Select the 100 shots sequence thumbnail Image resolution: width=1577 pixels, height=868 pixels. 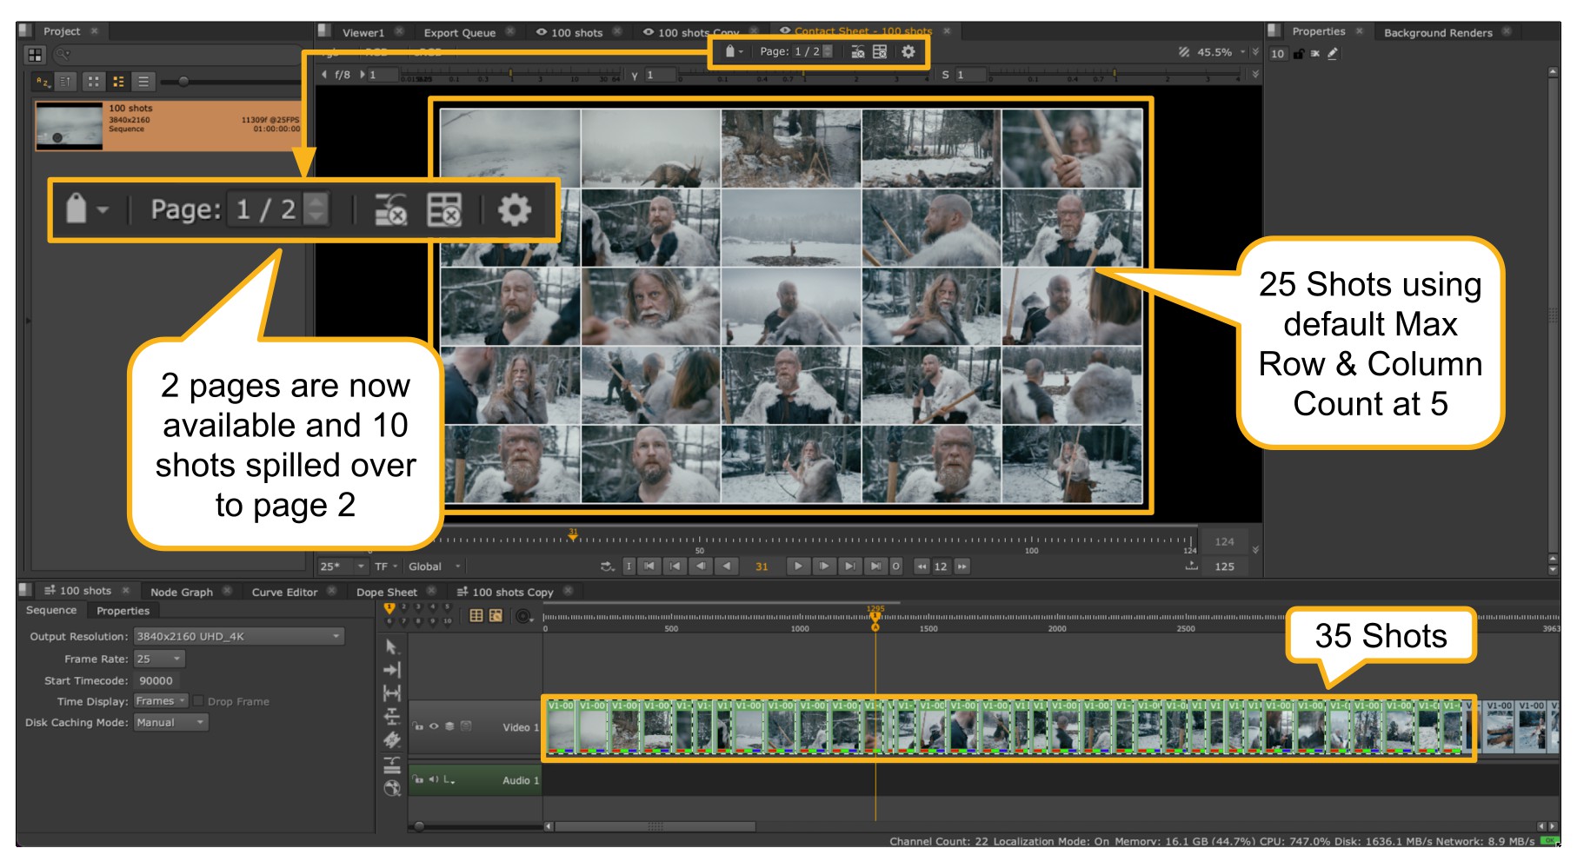(69, 127)
